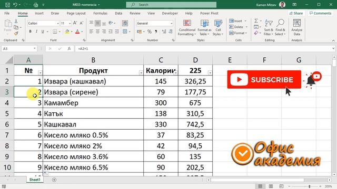This screenshot has height=189, width=337.
Task: Click the Delete cells button
Action: (238, 27)
